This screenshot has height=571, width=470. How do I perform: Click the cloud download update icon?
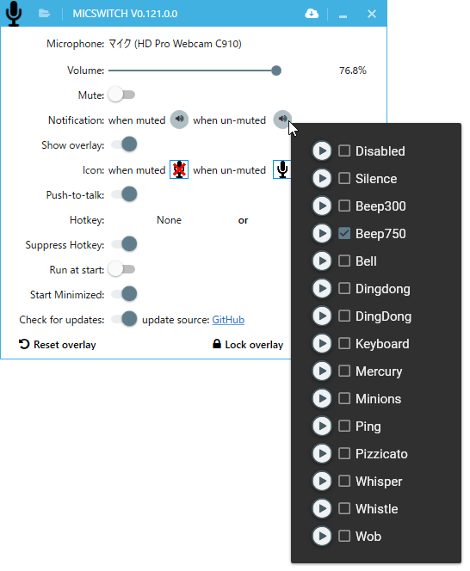pos(312,14)
